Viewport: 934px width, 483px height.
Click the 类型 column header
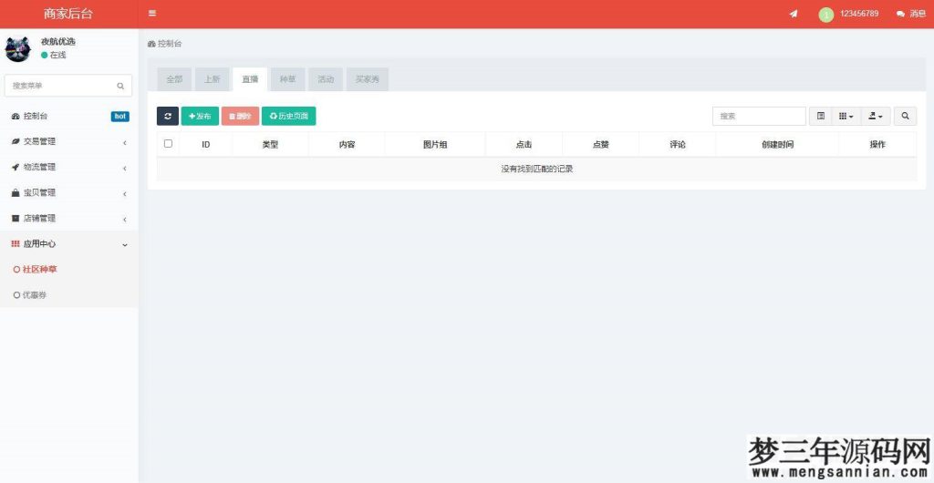tap(270, 145)
